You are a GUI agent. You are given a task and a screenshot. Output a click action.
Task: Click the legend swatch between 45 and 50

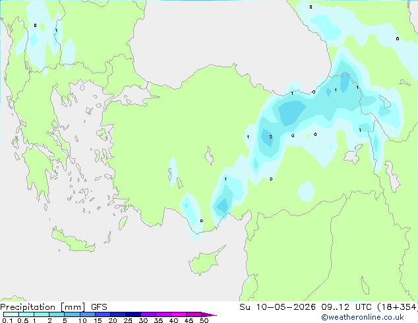click(194, 314)
